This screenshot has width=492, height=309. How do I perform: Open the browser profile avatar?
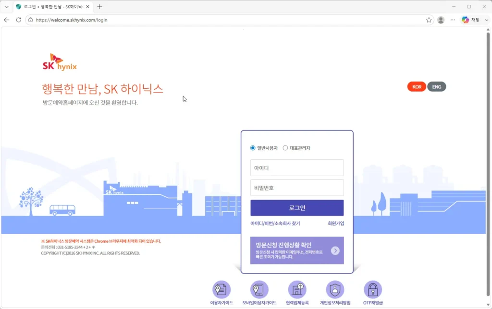coord(441,20)
